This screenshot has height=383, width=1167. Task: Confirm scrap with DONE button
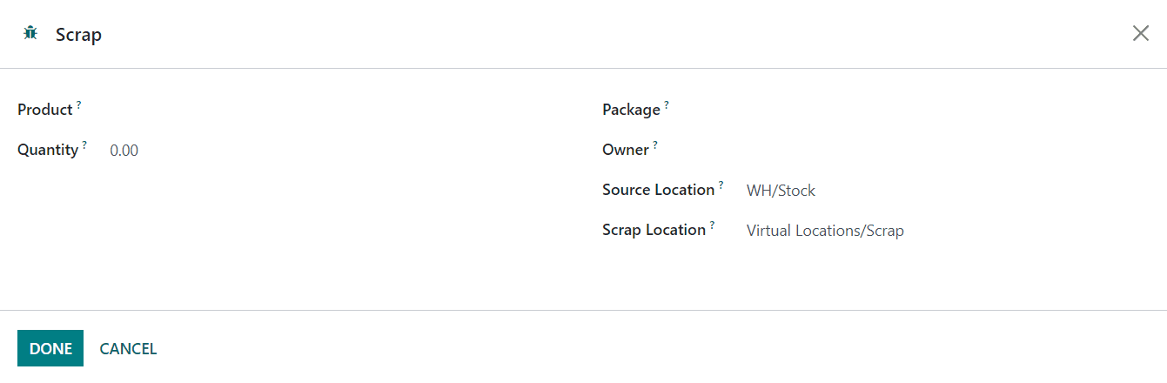50,348
